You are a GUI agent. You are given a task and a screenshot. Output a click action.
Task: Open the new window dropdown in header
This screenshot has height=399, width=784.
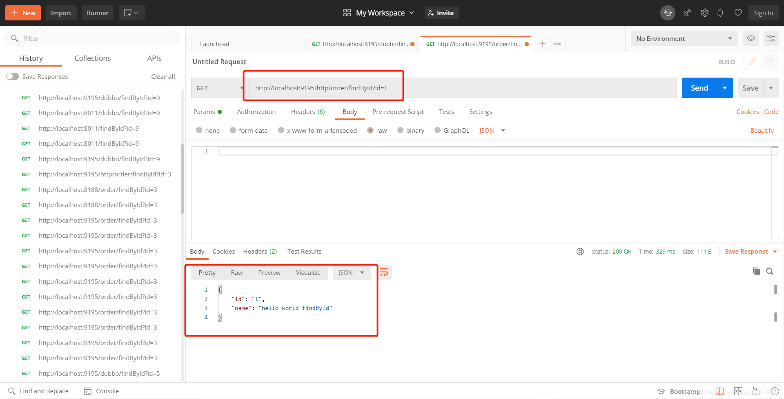coord(131,13)
